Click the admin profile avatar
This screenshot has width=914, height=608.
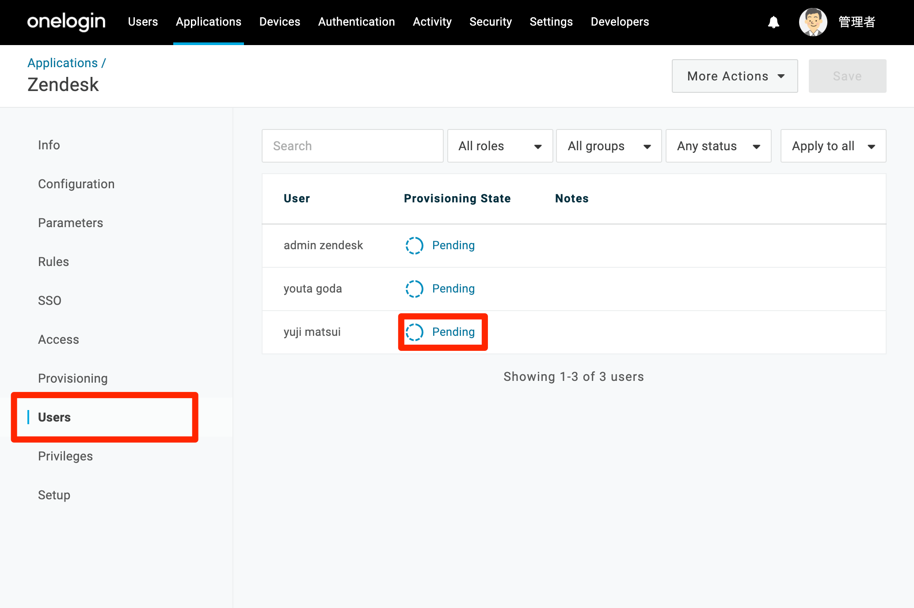(813, 22)
